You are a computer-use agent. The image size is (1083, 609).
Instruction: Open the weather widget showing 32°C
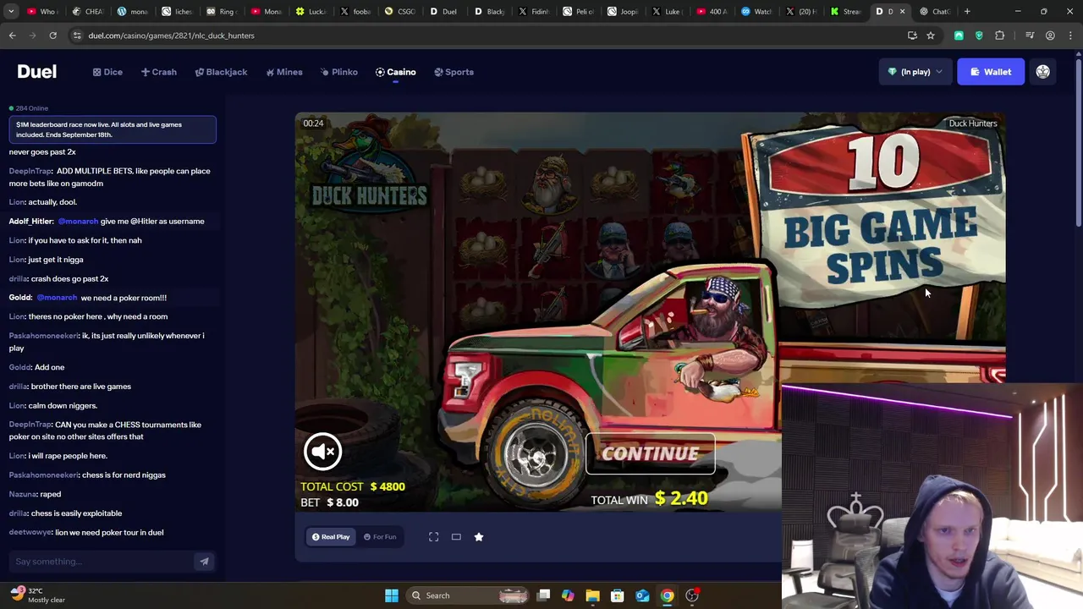point(38,595)
